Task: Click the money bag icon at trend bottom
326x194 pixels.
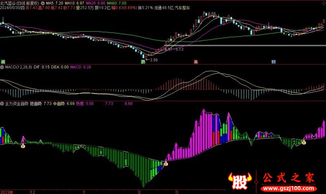Action: 166,164
